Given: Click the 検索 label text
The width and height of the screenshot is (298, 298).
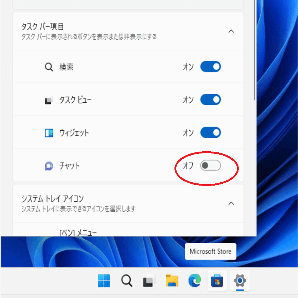Looking at the screenshot, I should click(x=66, y=67).
